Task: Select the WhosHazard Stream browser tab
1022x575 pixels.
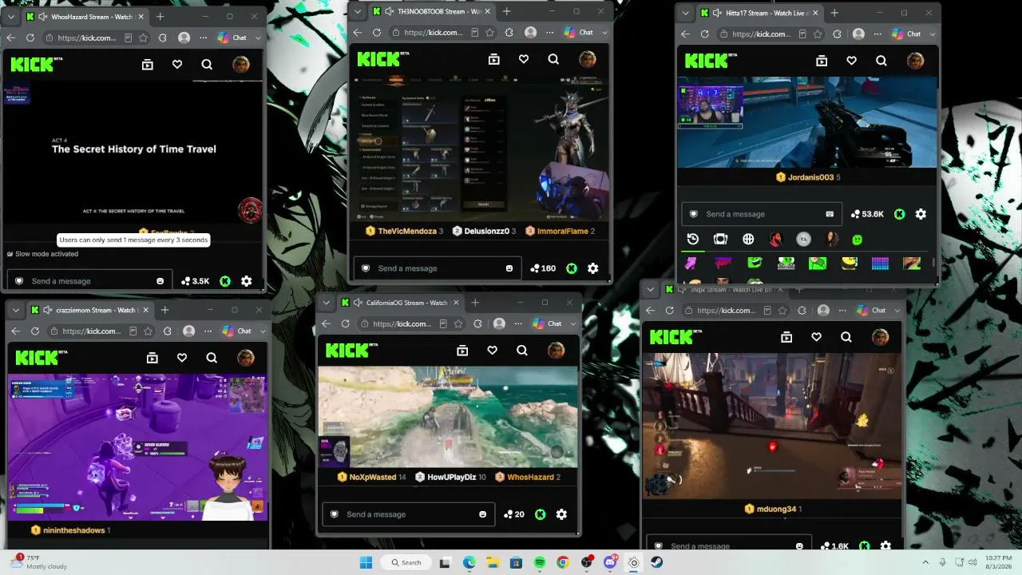Action: [85, 17]
